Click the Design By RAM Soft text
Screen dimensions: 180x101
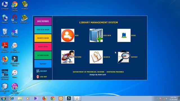click(98, 75)
